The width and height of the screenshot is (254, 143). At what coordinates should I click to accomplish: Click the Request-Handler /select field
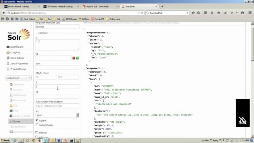57,27
